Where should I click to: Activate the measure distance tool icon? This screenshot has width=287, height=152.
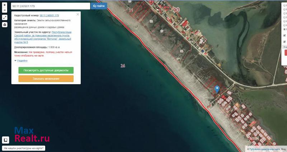click(x=5, y=18)
